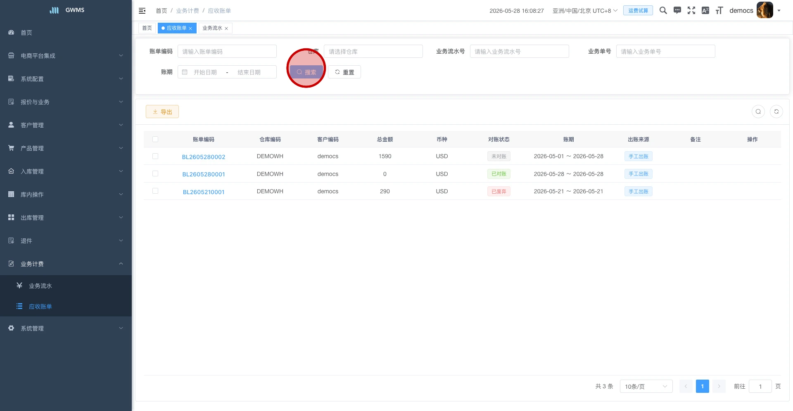Open bill link BL2605280002
Viewport: 793px width, 411px height.
(x=204, y=157)
